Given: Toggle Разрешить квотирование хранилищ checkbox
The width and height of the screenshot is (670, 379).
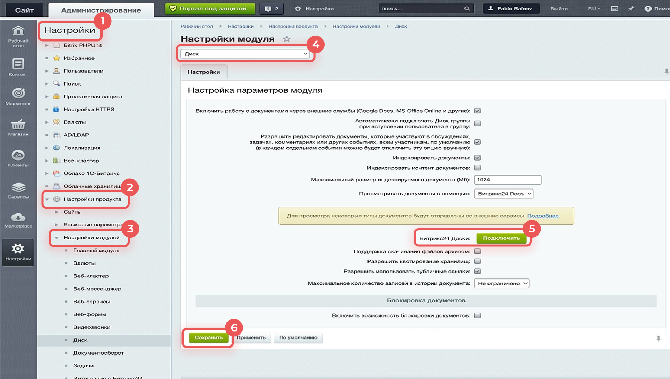Looking at the screenshot, I should pos(477,261).
